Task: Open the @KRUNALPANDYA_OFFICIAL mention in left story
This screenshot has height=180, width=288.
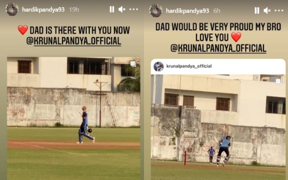Action: coord(74,41)
